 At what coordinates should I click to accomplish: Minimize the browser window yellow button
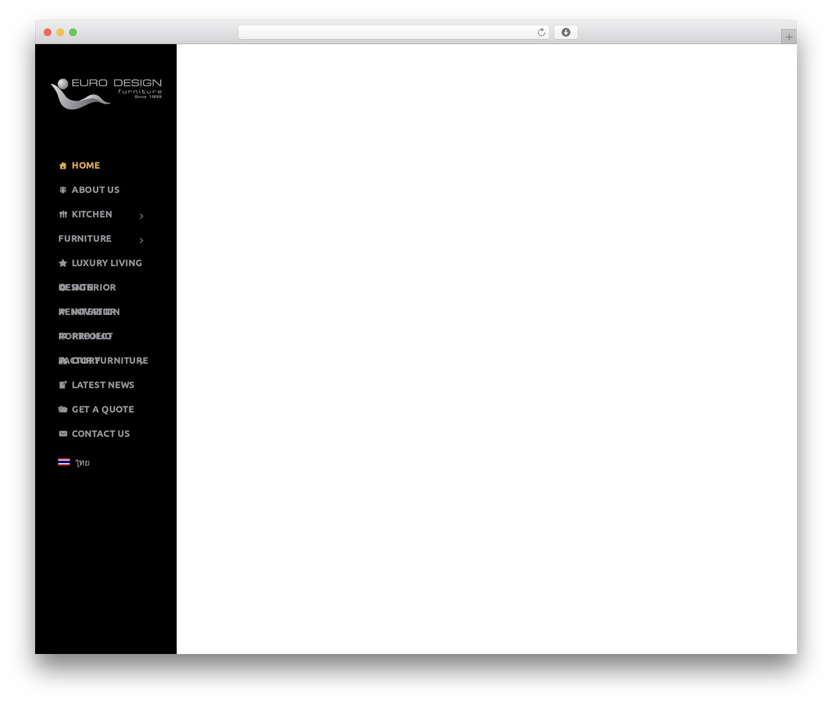pyautogui.click(x=60, y=32)
